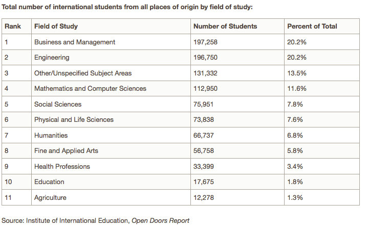
Task: Select the Agriculture field cell
Action: point(50,197)
